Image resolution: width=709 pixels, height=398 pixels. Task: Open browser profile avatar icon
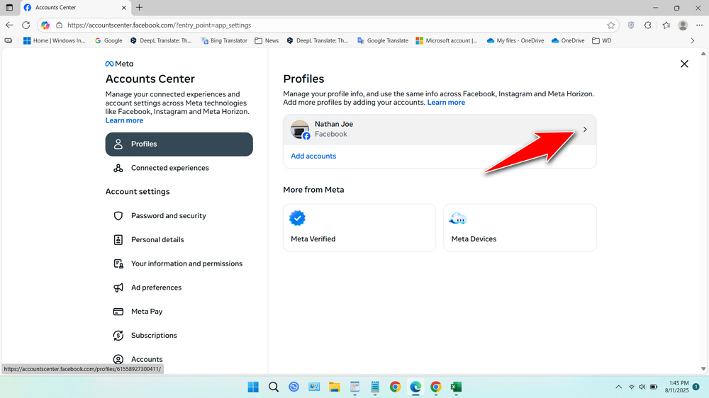tap(683, 25)
